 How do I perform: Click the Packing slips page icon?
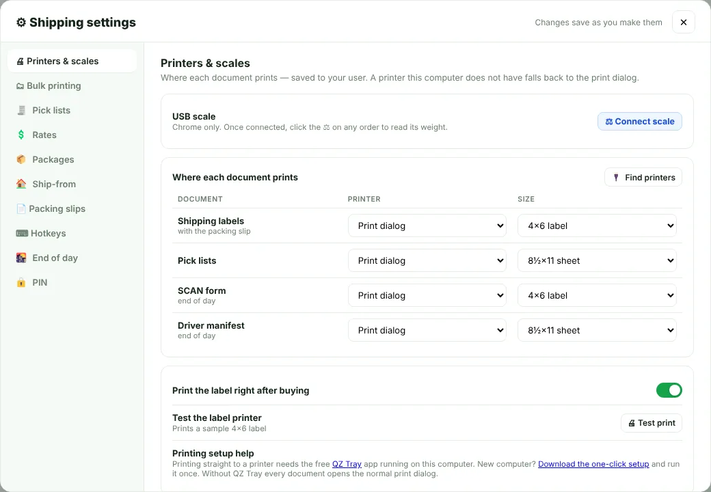pos(21,209)
